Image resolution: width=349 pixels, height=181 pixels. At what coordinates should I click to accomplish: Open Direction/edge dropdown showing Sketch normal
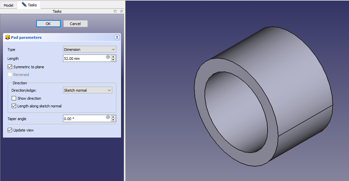pos(88,90)
